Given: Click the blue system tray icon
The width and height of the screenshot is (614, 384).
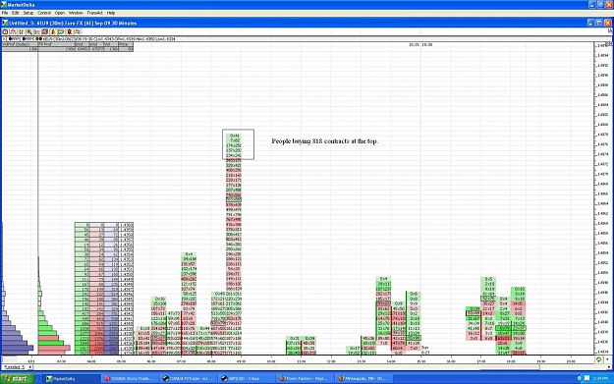Looking at the screenshot, I should (580, 378).
